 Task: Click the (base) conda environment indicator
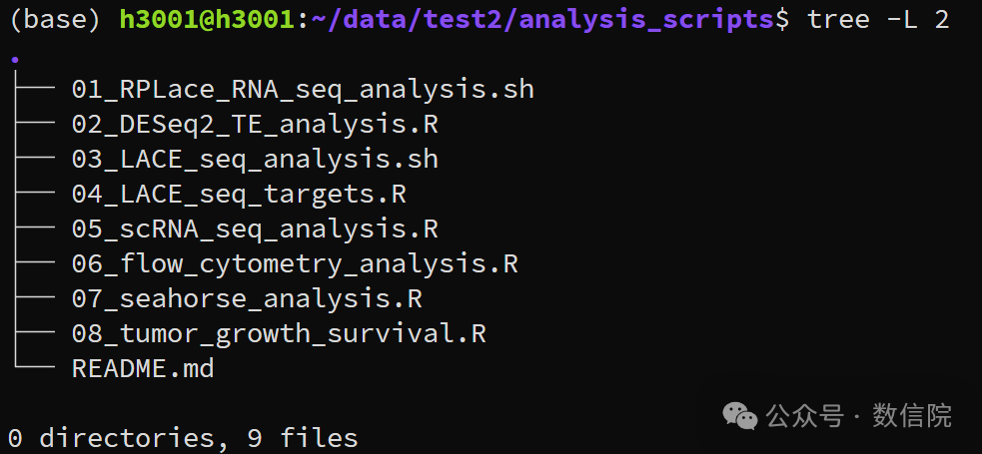(x=55, y=19)
